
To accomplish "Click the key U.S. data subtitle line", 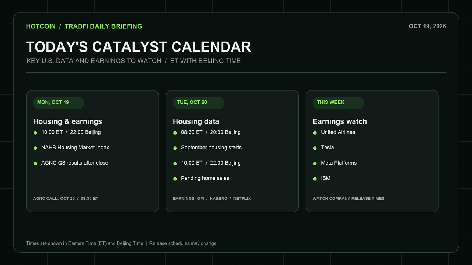I will [x=133, y=61].
